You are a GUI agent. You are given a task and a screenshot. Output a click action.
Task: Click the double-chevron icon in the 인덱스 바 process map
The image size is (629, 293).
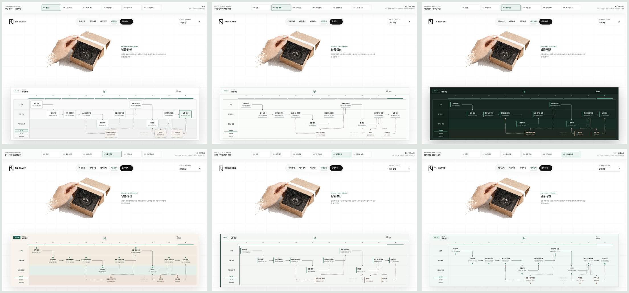pos(314,238)
